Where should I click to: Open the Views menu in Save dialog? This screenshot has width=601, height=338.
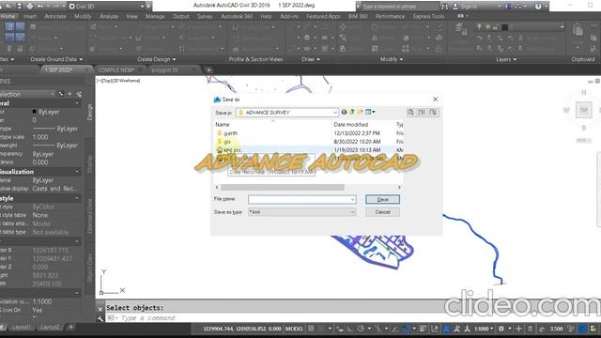pyautogui.click(x=370, y=113)
